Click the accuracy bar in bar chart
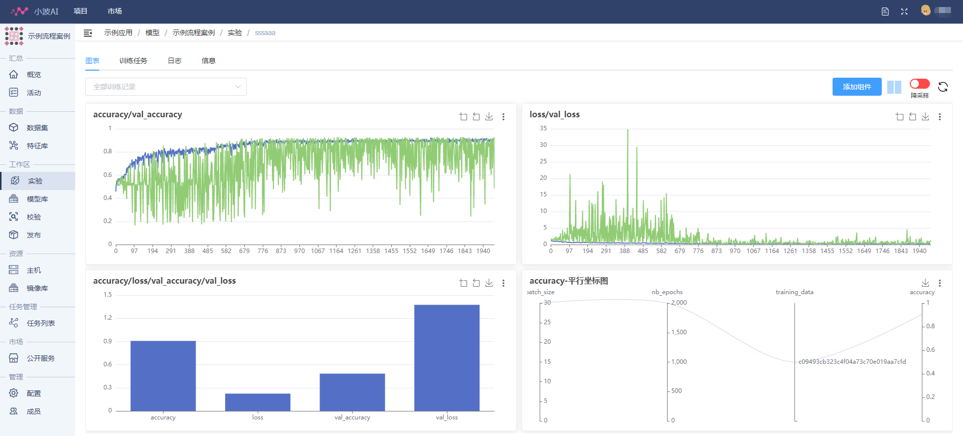This screenshot has height=436, width=963. coord(163,376)
